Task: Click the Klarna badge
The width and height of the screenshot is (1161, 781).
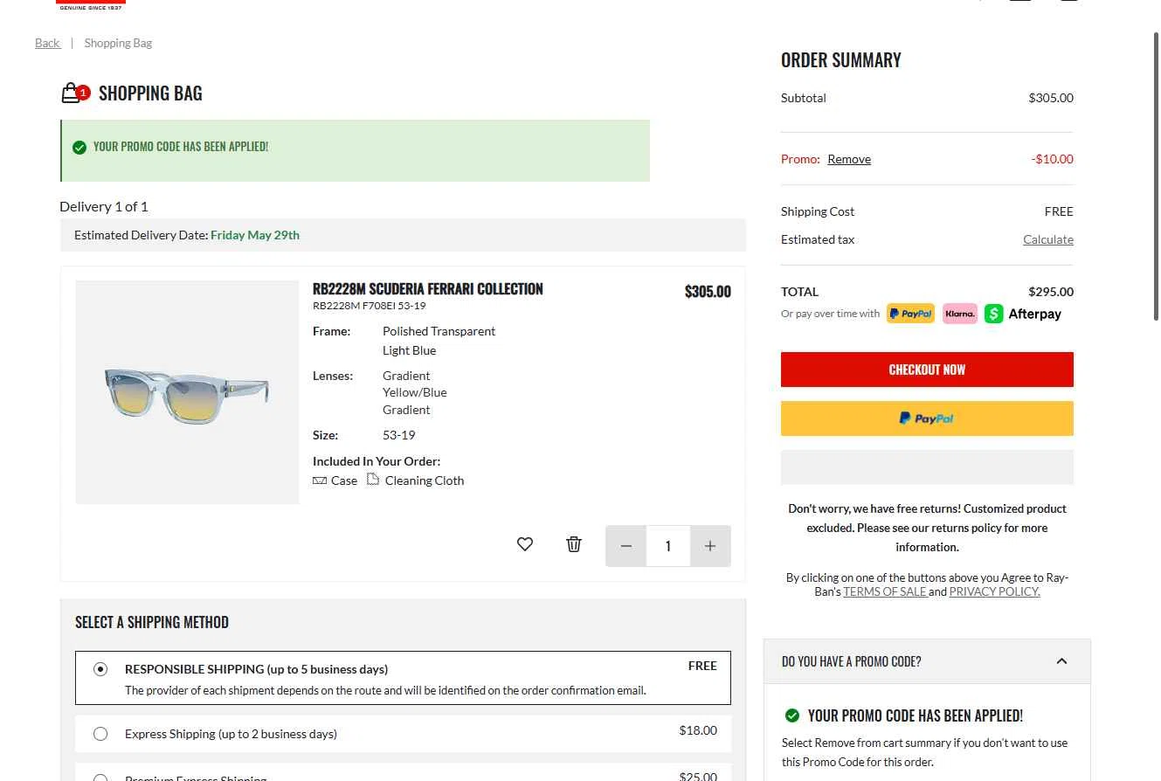Action: 960,314
